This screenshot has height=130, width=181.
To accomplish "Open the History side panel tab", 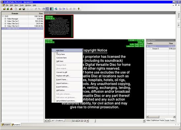I will click(179, 15).
